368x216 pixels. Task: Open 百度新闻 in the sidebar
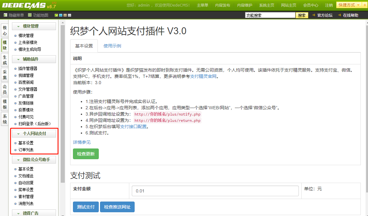26,83
